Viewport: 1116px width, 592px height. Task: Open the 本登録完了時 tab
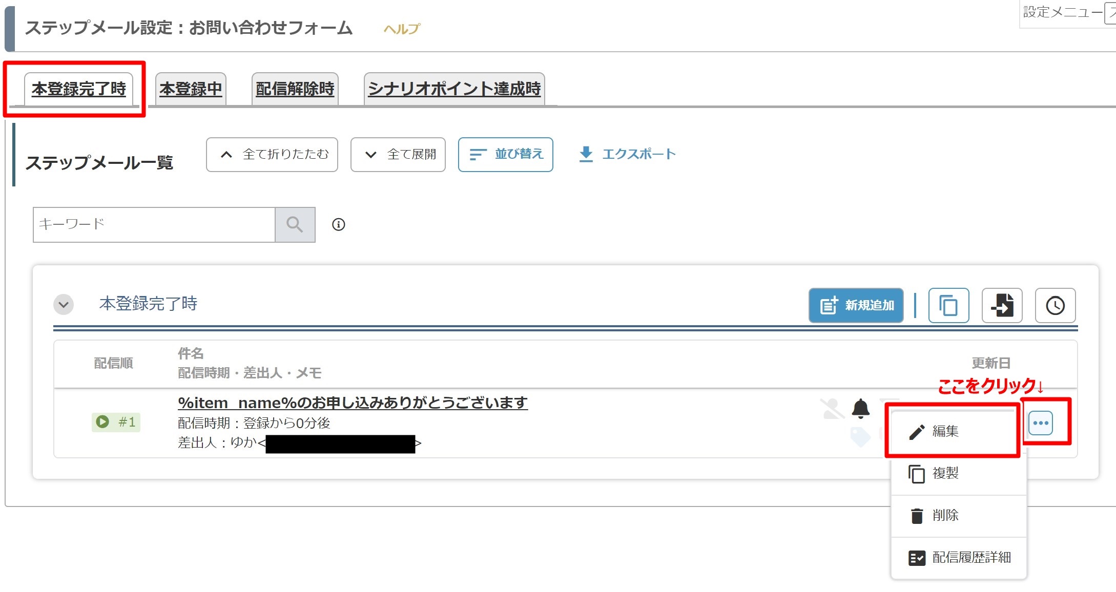pos(79,89)
